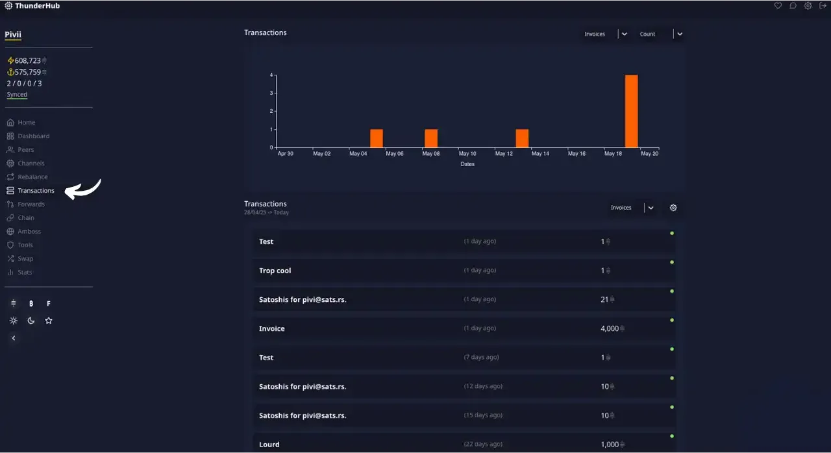Switch currency display to Bitcoin B
The height and width of the screenshot is (453, 831).
(31, 304)
